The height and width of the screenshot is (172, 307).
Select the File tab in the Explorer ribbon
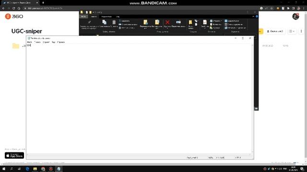point(83,17)
